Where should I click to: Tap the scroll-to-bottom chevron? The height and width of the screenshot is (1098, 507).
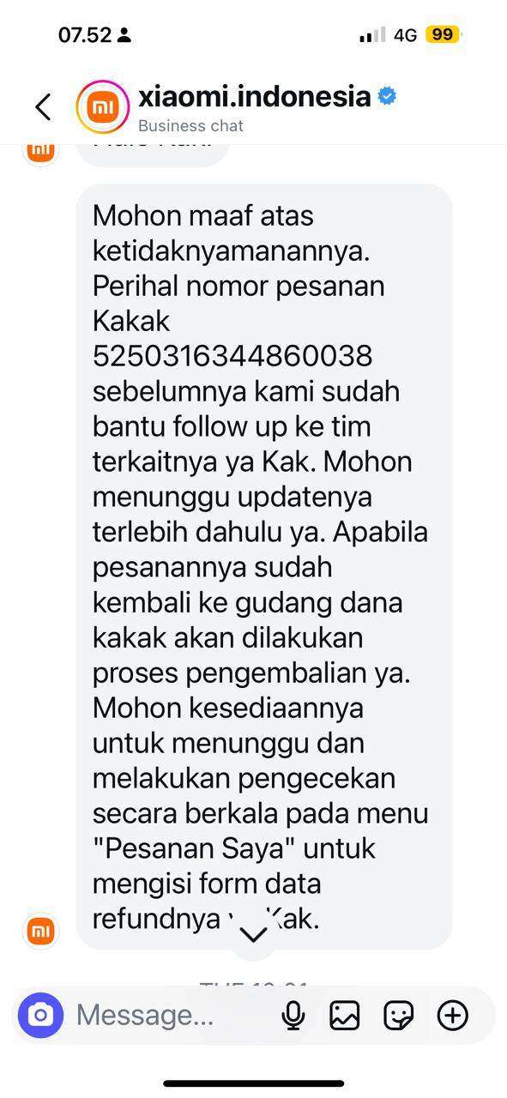(x=253, y=934)
